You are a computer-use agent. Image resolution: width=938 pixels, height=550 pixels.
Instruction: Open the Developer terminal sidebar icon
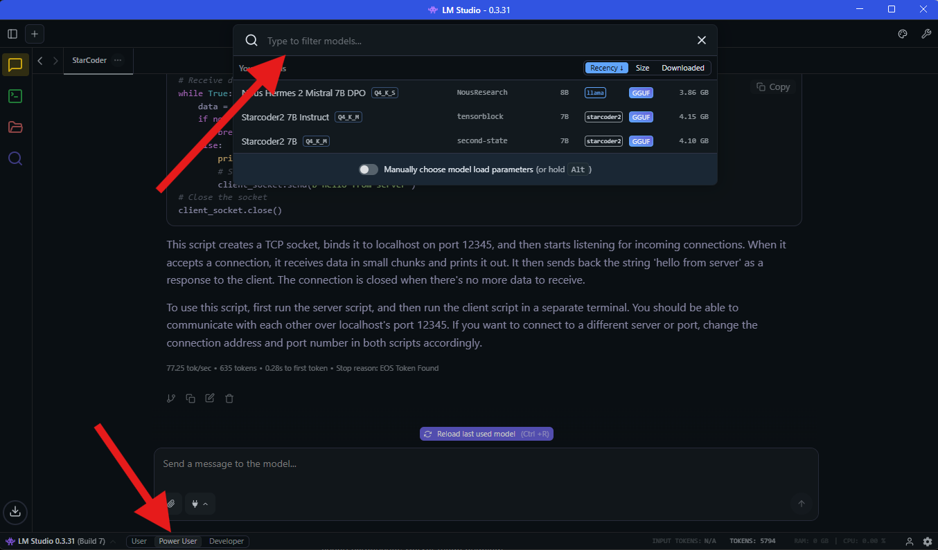coord(15,96)
